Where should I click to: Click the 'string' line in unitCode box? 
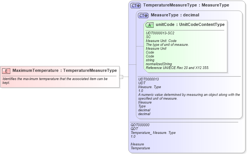[150, 60]
